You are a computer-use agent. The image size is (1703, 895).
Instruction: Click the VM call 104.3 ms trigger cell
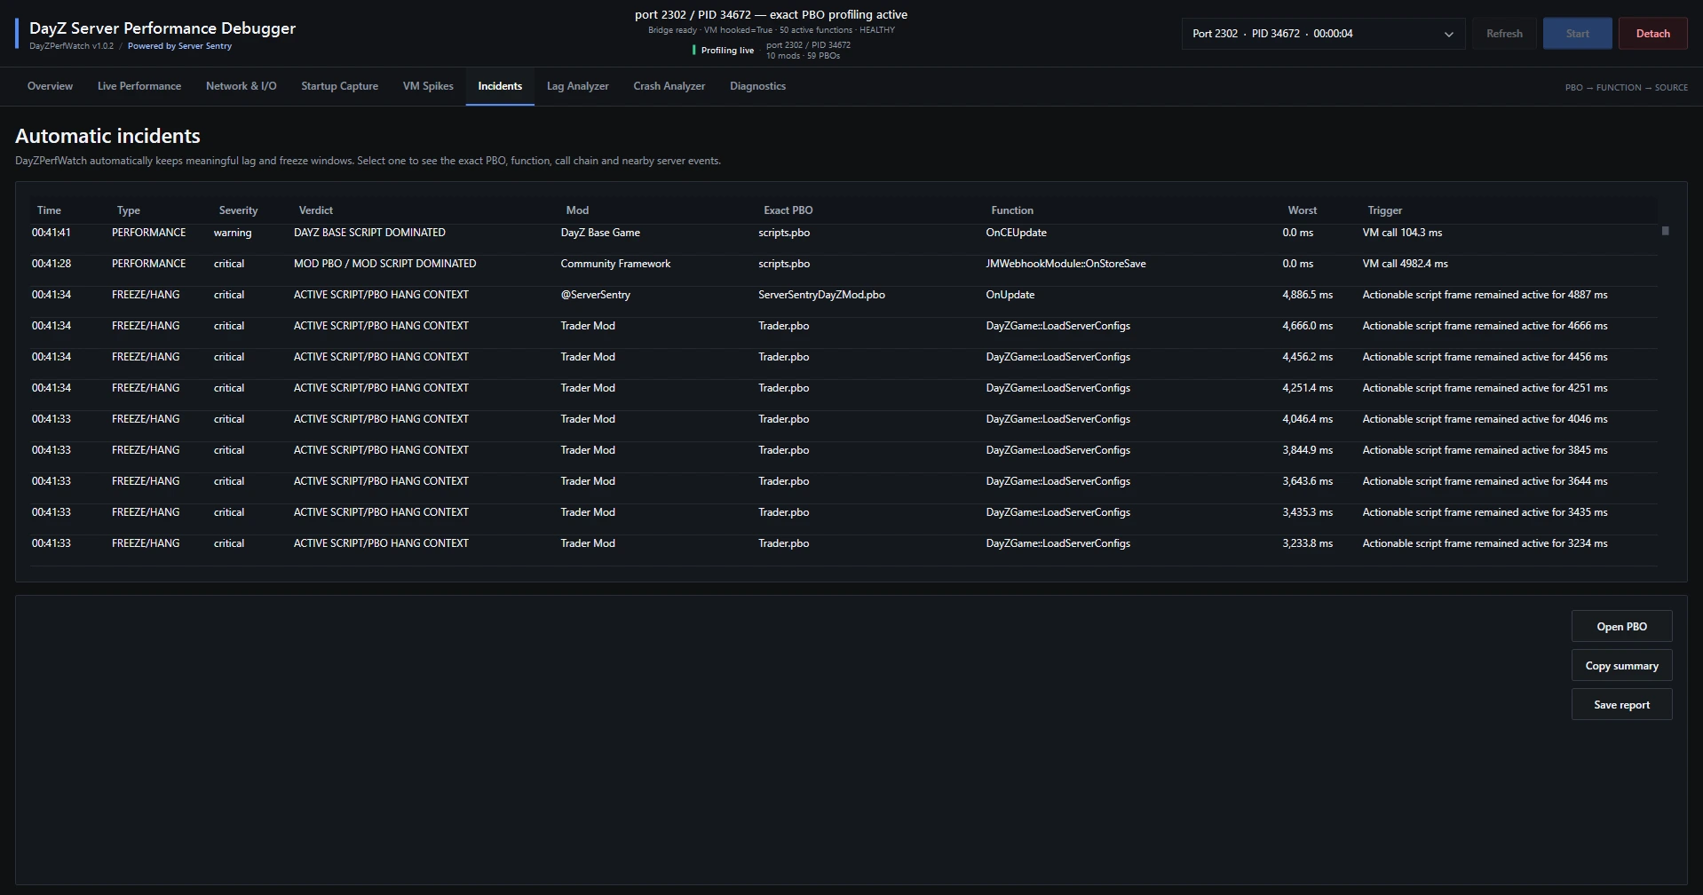1402,233
